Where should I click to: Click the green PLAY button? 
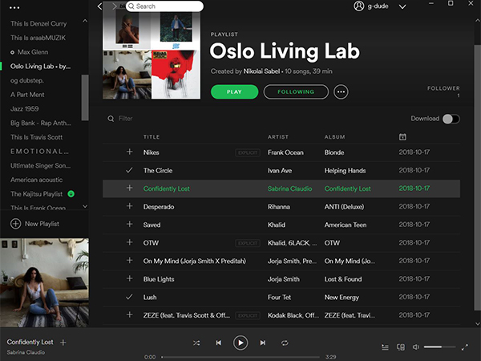(234, 91)
